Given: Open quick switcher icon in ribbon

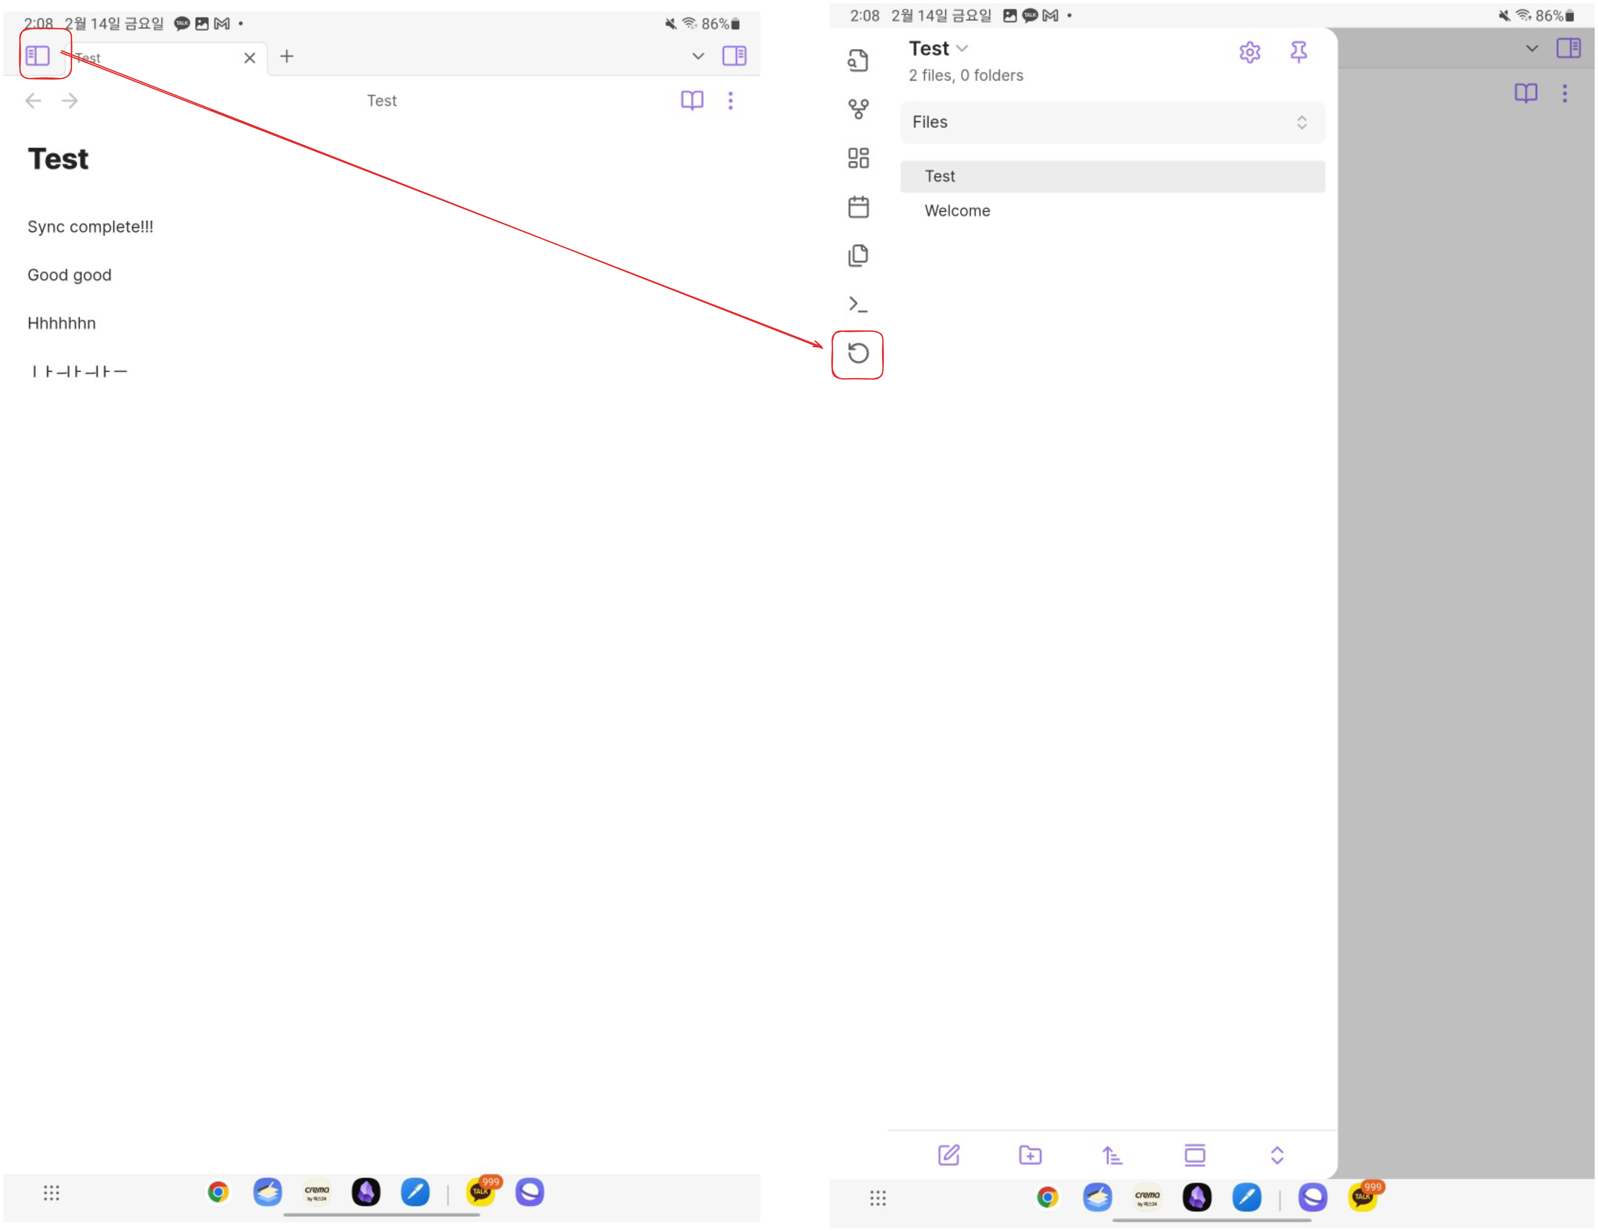Looking at the screenshot, I should pos(858,61).
